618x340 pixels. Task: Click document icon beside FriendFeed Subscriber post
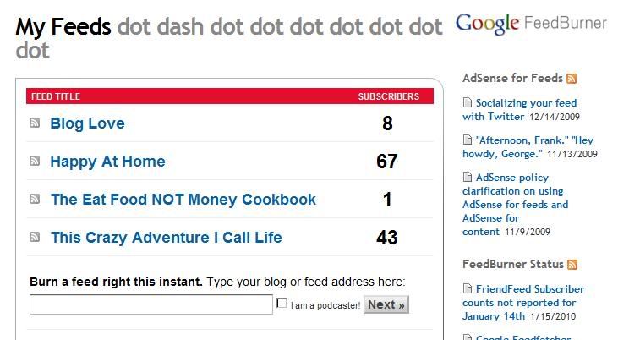tap(467, 288)
